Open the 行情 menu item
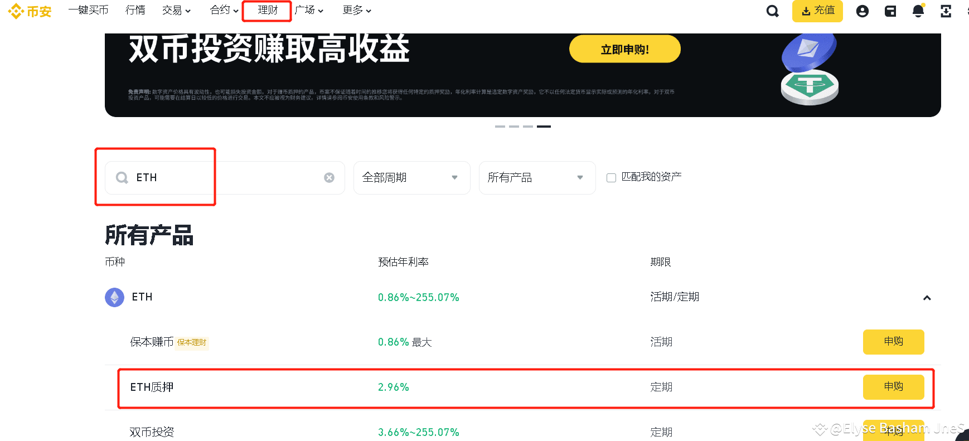 point(135,11)
